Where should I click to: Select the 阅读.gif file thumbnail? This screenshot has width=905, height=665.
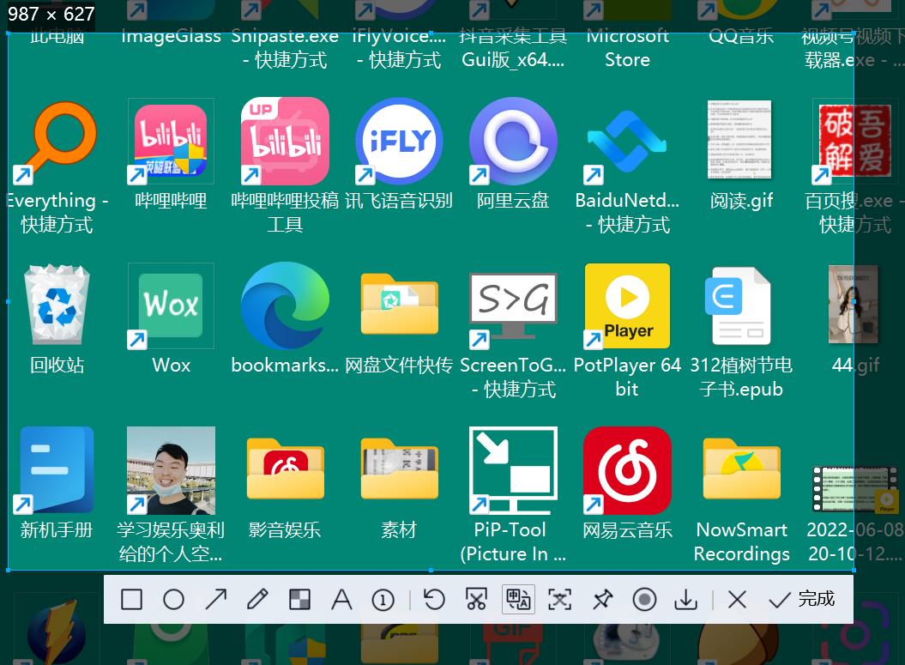[740, 141]
